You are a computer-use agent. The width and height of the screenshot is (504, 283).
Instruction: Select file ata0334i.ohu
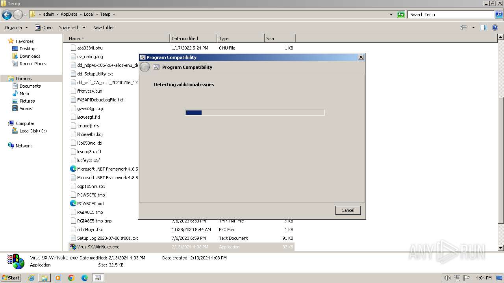click(x=90, y=48)
